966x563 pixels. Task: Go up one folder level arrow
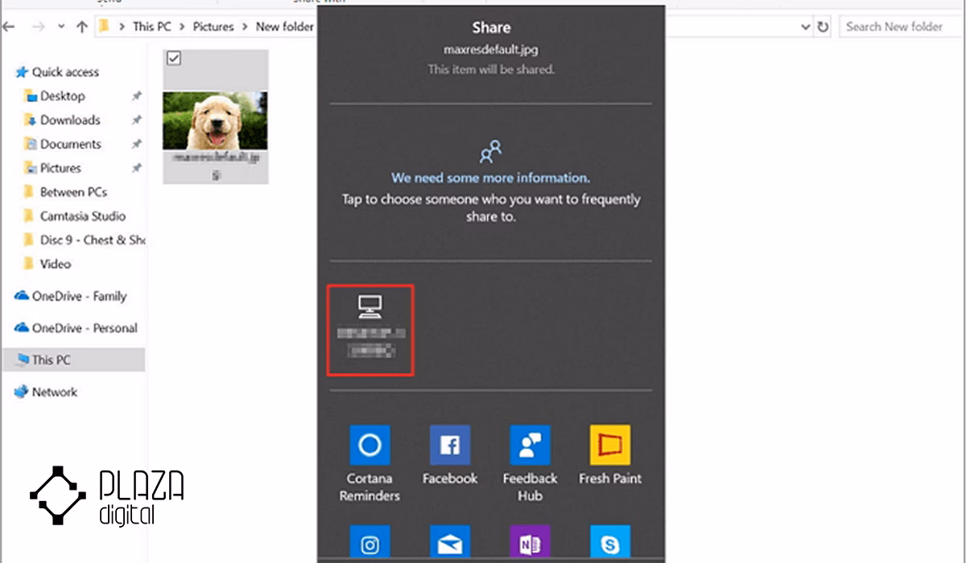[x=81, y=27]
